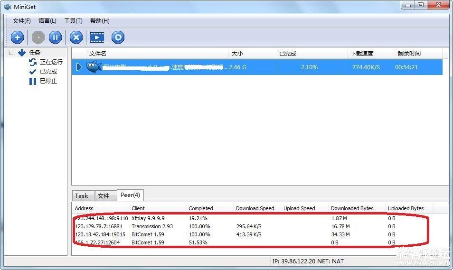Select peer address 223.244.148.198:9110
The width and height of the screenshot is (453, 270).
(102, 218)
